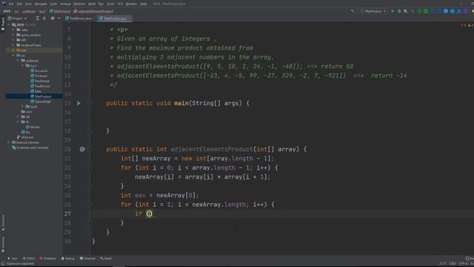The image size is (474, 267).
Task: Open the Terminal tool window button
Action: coord(87,259)
